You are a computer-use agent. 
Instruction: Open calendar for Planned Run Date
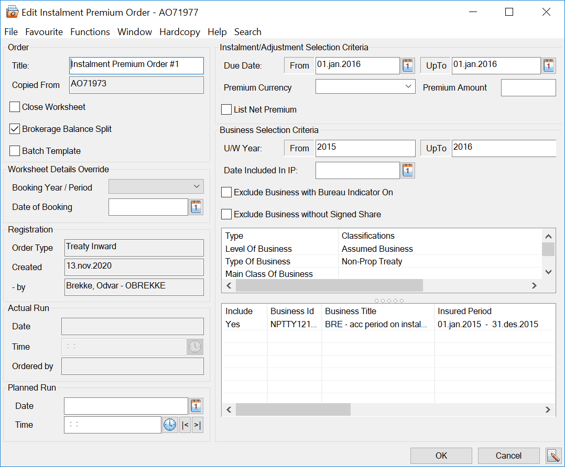pyautogui.click(x=196, y=406)
